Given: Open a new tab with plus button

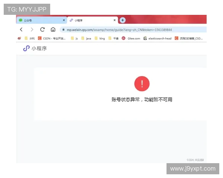Looking at the screenshot, I should pos(123,20).
